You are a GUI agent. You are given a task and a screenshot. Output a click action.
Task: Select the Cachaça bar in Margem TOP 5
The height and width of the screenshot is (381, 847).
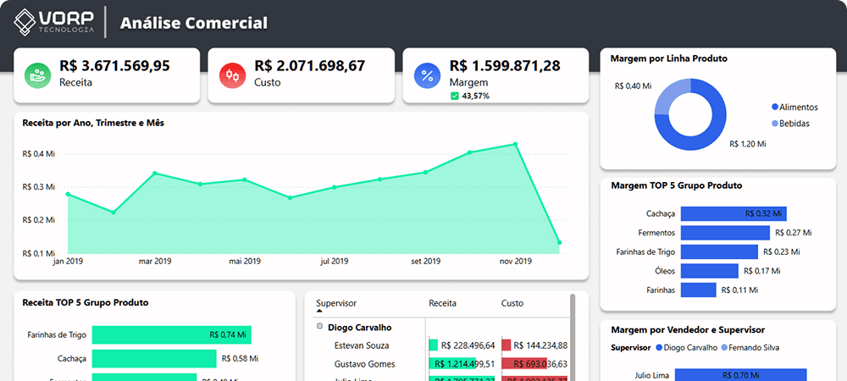(x=734, y=213)
